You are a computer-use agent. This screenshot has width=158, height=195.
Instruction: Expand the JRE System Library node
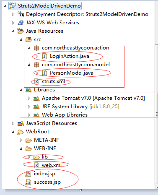click(x=29, y=107)
